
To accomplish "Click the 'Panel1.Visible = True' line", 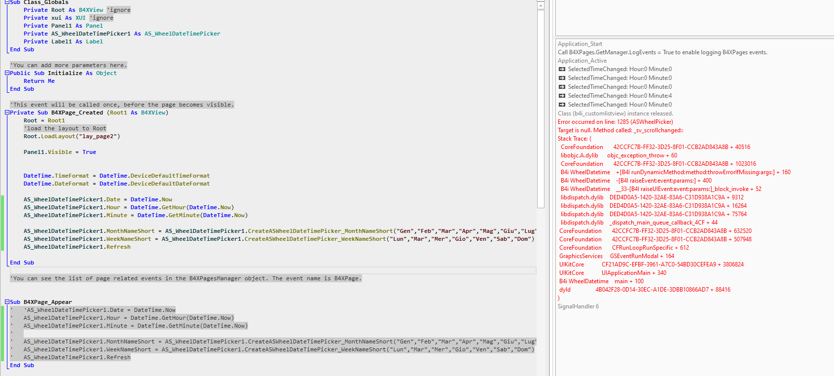I will (60, 152).
